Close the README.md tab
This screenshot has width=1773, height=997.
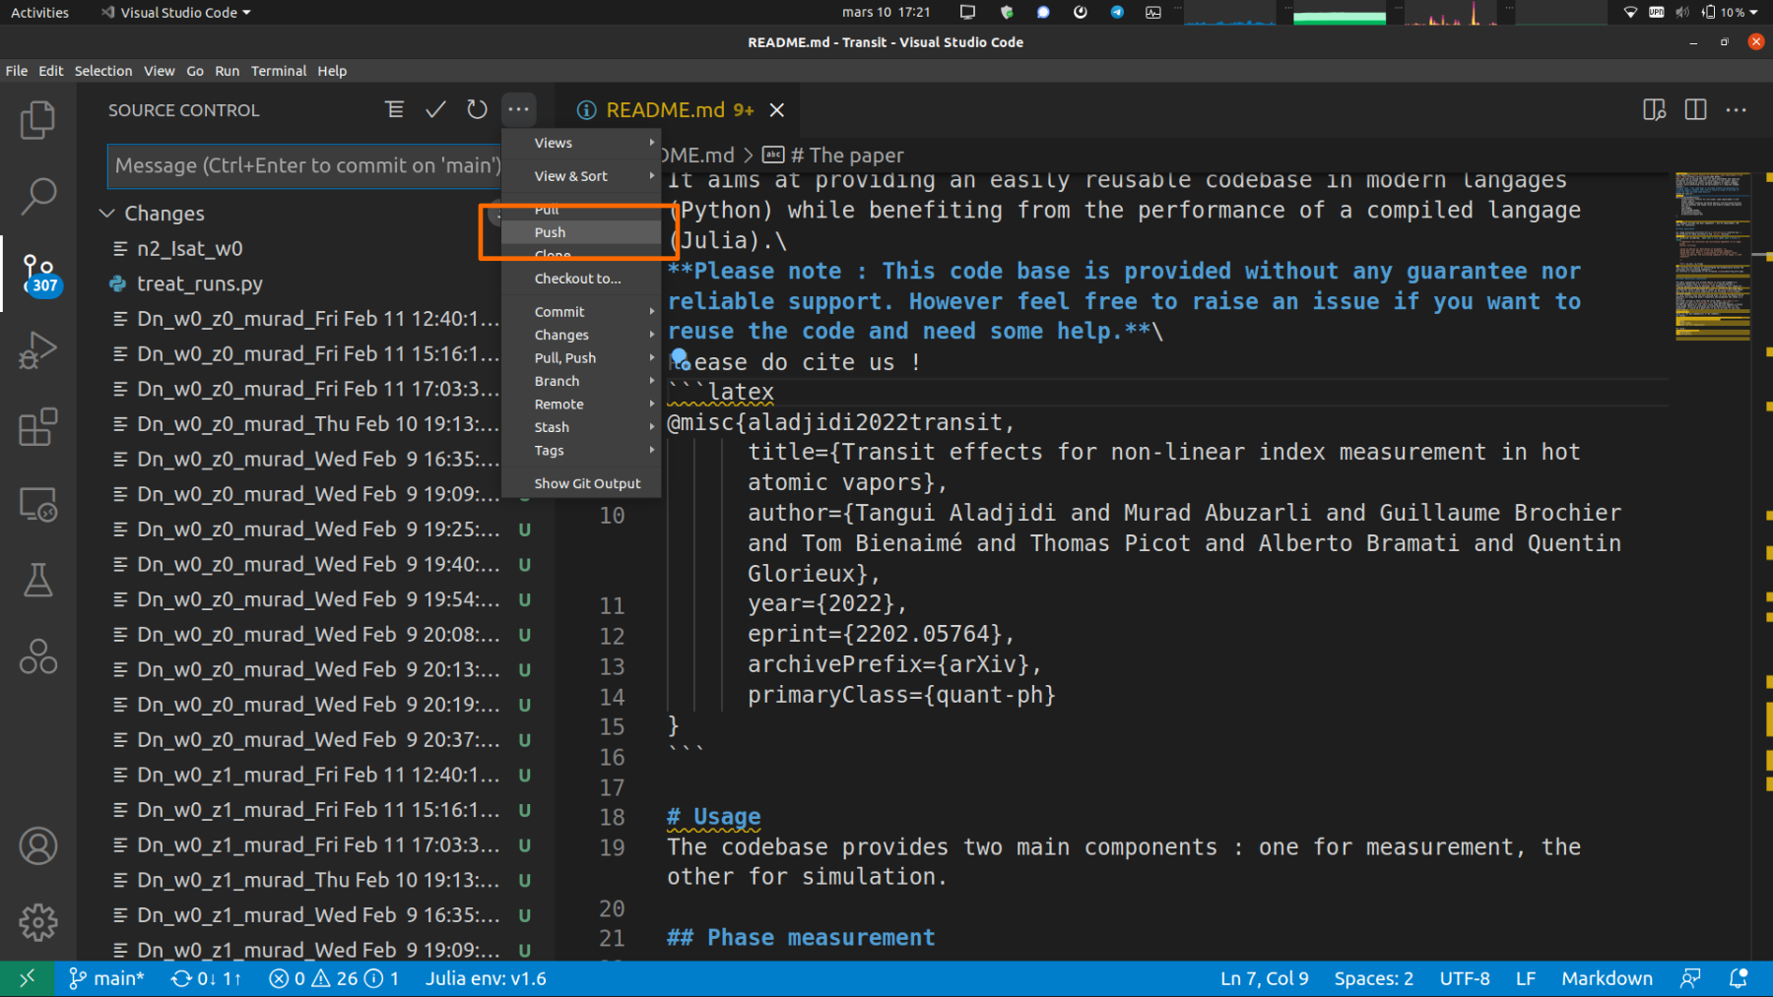(777, 109)
